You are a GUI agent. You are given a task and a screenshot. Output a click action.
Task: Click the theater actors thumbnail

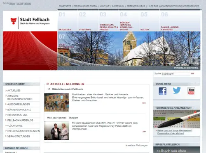coord(56,131)
